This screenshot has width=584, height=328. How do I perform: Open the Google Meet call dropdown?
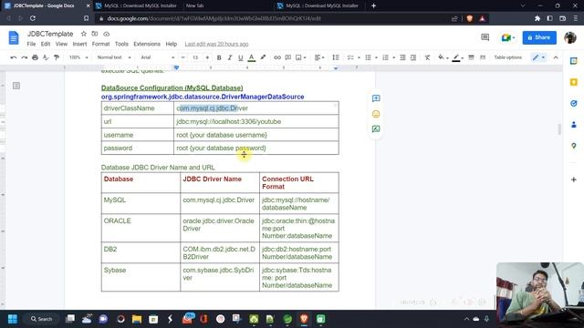[x=508, y=37]
